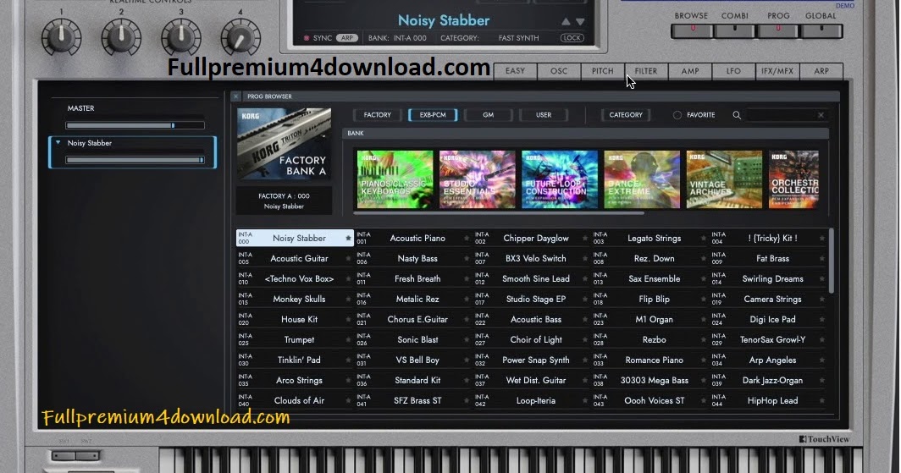Click realtime control knob 3
The image size is (901, 473).
click(181, 37)
